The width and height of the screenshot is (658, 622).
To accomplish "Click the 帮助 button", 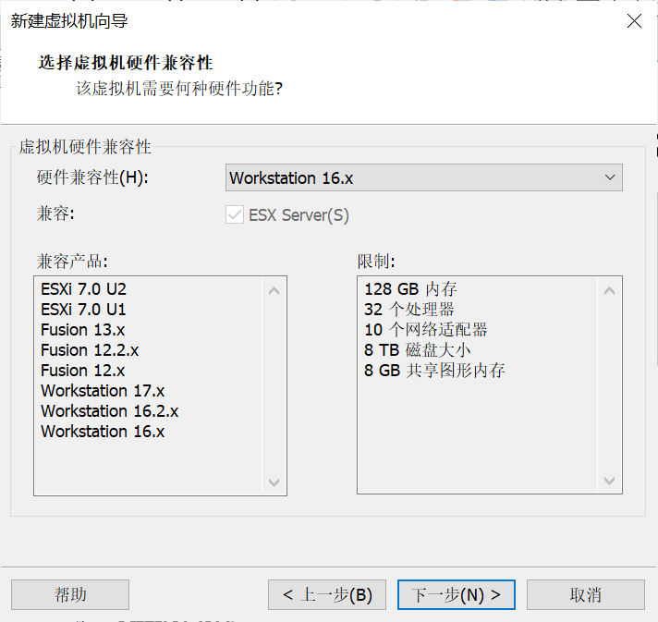I will pyautogui.click(x=70, y=594).
